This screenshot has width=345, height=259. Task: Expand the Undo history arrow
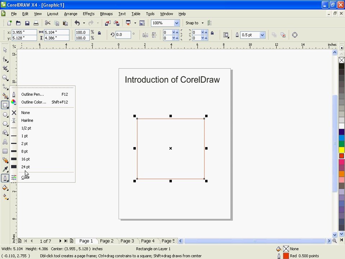click(x=84, y=23)
